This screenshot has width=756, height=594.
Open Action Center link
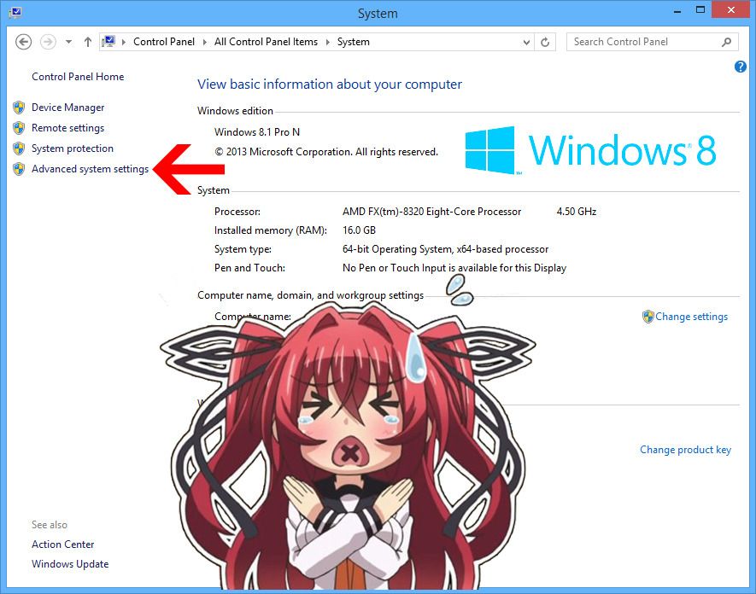point(62,544)
